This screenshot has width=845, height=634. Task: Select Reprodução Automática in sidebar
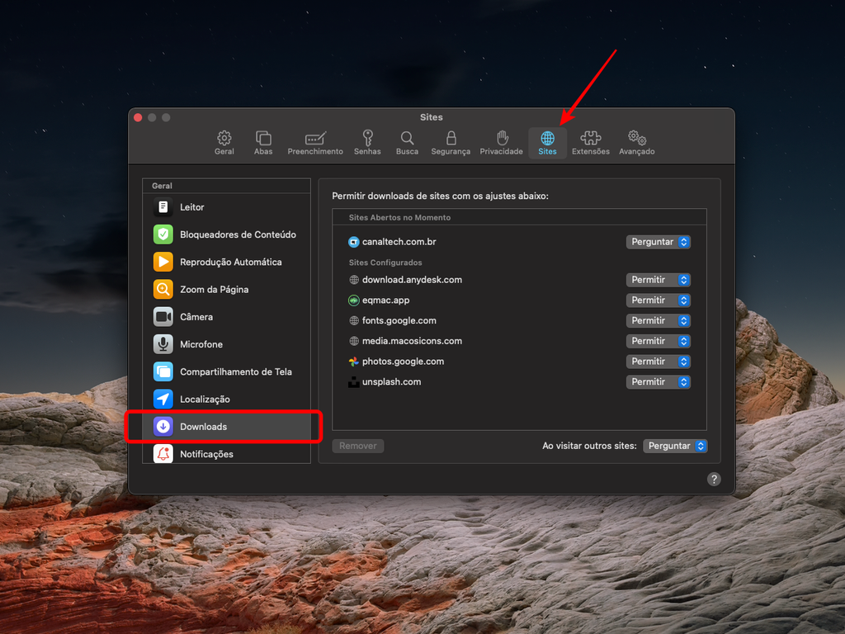click(x=226, y=262)
